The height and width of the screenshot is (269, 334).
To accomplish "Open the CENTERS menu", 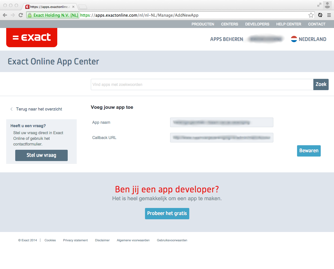I will coord(229,24).
